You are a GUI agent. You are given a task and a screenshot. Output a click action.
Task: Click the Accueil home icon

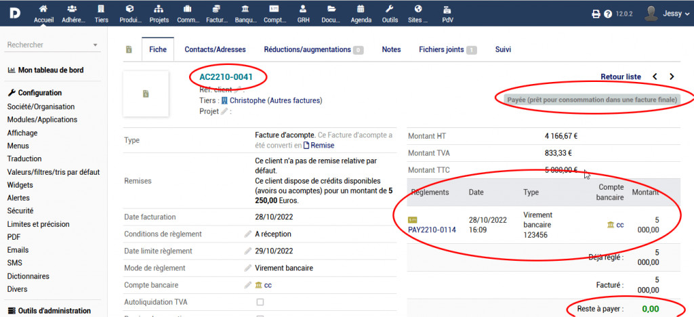pos(43,9)
